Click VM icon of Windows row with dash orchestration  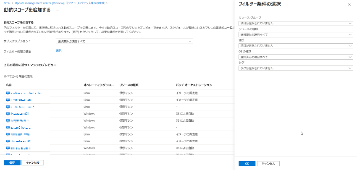(8, 127)
